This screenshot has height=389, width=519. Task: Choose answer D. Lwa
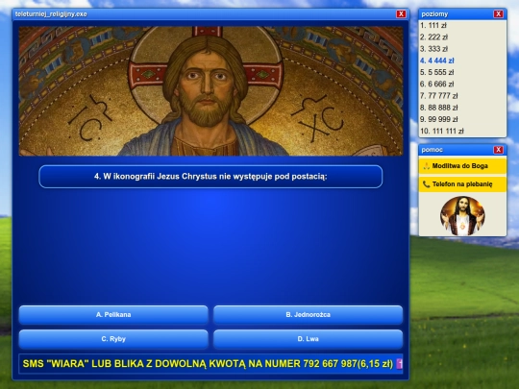(x=308, y=339)
